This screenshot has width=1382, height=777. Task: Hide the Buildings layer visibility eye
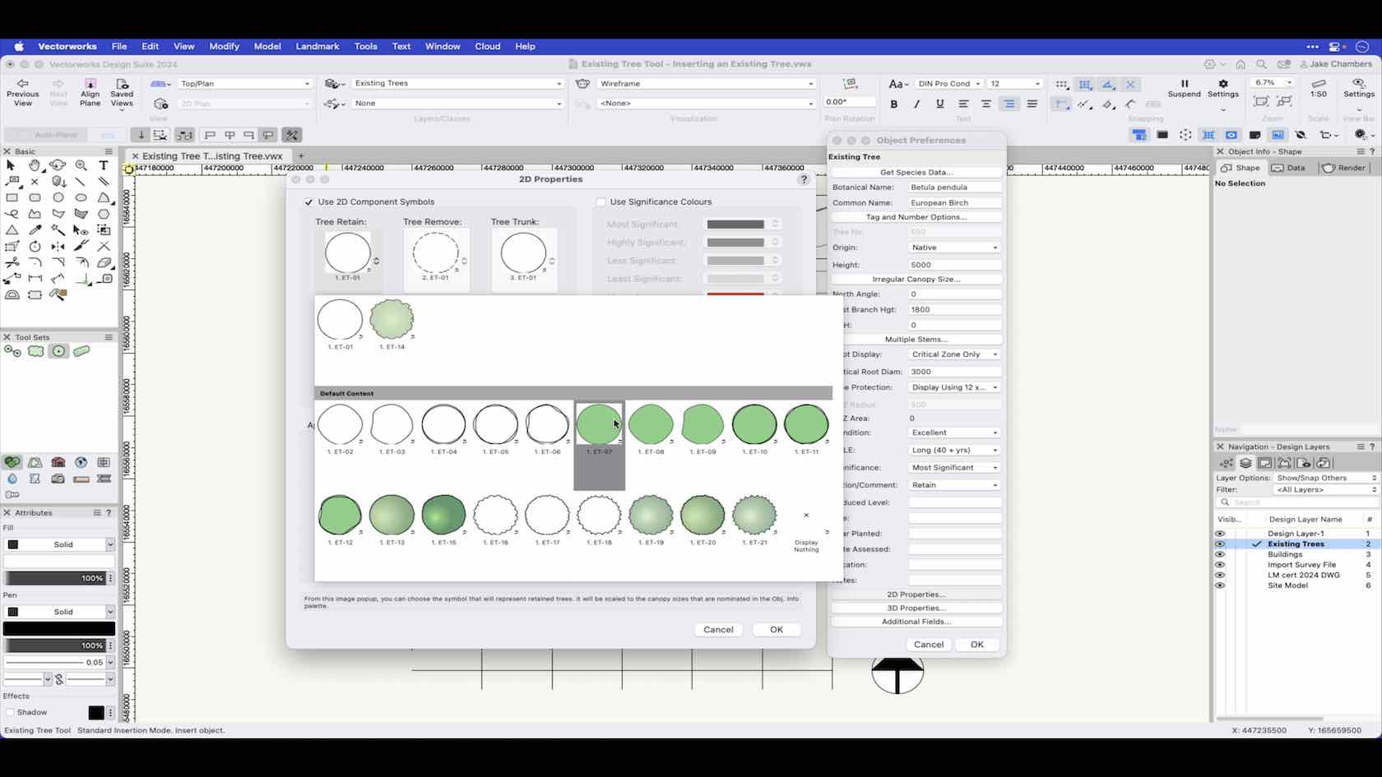1220,555
